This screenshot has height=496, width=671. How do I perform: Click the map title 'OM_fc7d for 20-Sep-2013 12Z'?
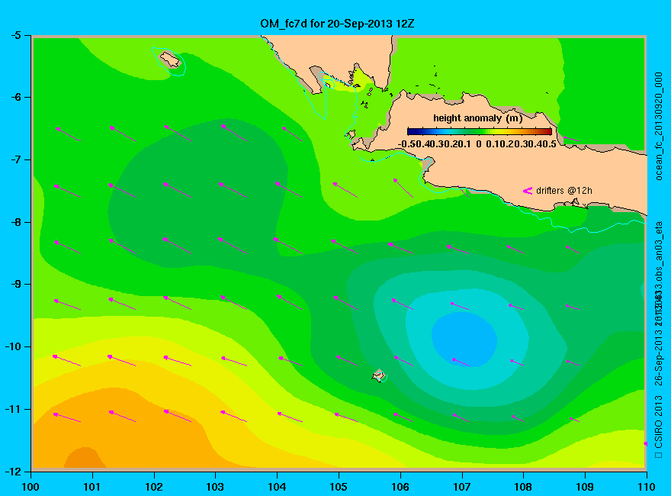337,24
